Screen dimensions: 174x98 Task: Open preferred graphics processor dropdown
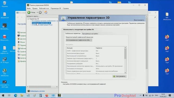pos(79,40)
